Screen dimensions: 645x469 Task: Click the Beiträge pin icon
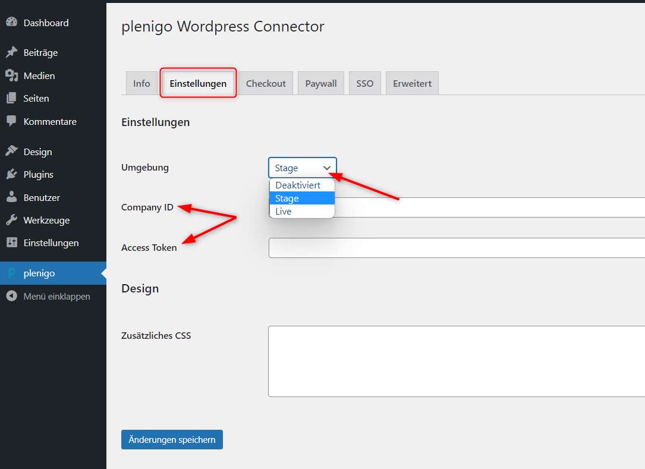(x=11, y=52)
